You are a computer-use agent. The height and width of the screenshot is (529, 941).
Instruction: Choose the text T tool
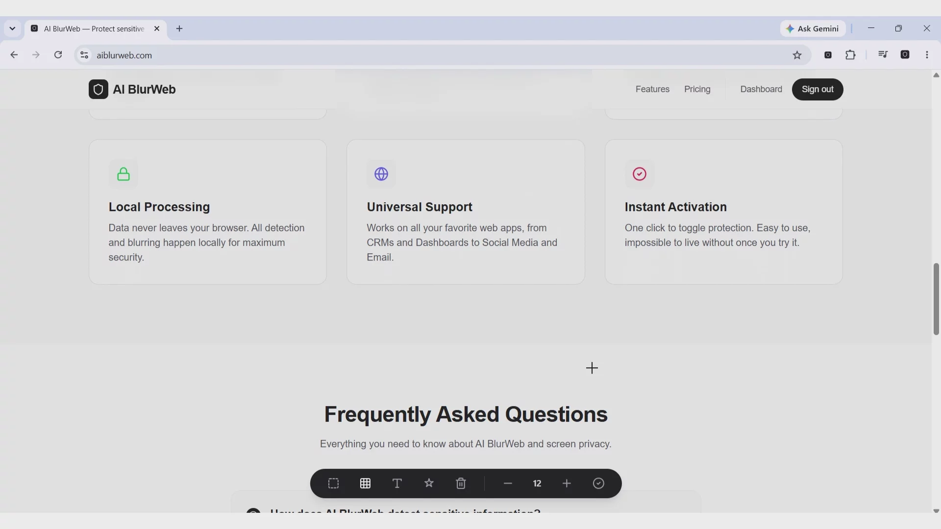tap(397, 483)
